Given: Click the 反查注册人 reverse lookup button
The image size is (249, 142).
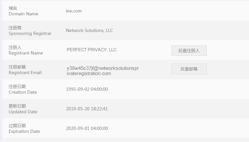Looking at the screenshot, I should pyautogui.click(x=189, y=51).
